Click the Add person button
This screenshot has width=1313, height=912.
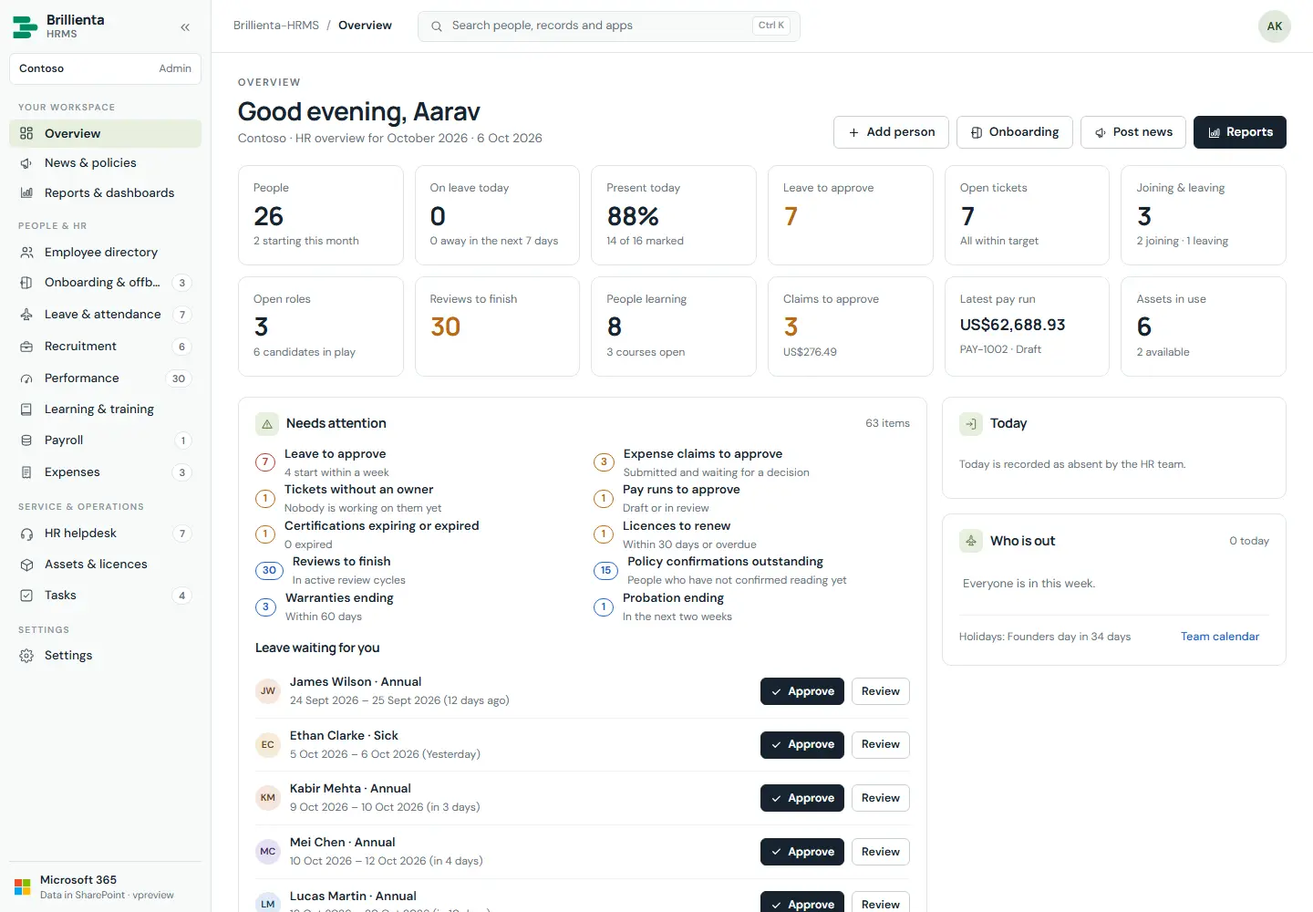click(891, 132)
